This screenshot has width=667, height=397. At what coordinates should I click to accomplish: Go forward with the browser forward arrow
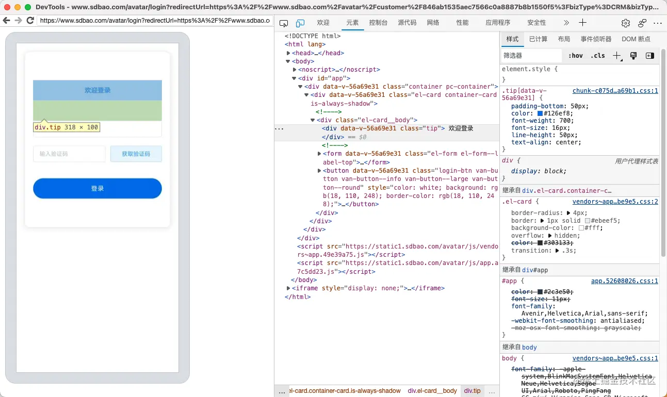(x=18, y=21)
